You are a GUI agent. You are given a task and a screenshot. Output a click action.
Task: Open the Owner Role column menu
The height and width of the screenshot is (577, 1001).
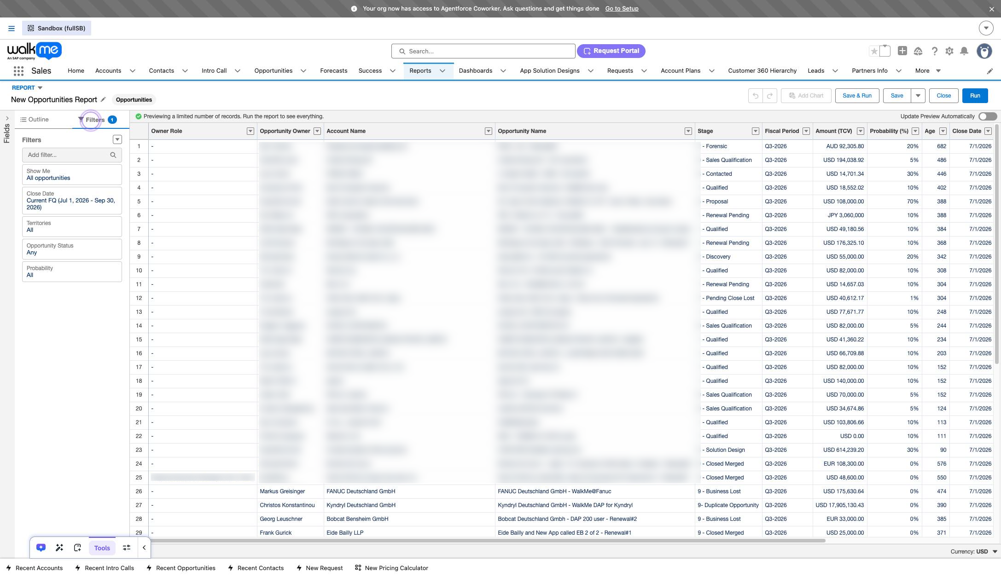(x=250, y=131)
